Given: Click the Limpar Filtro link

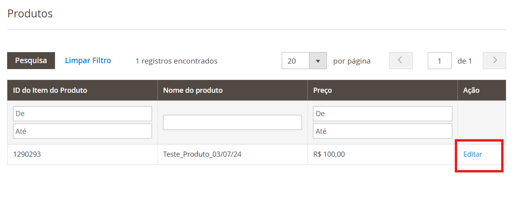Looking at the screenshot, I should pyautogui.click(x=88, y=61).
